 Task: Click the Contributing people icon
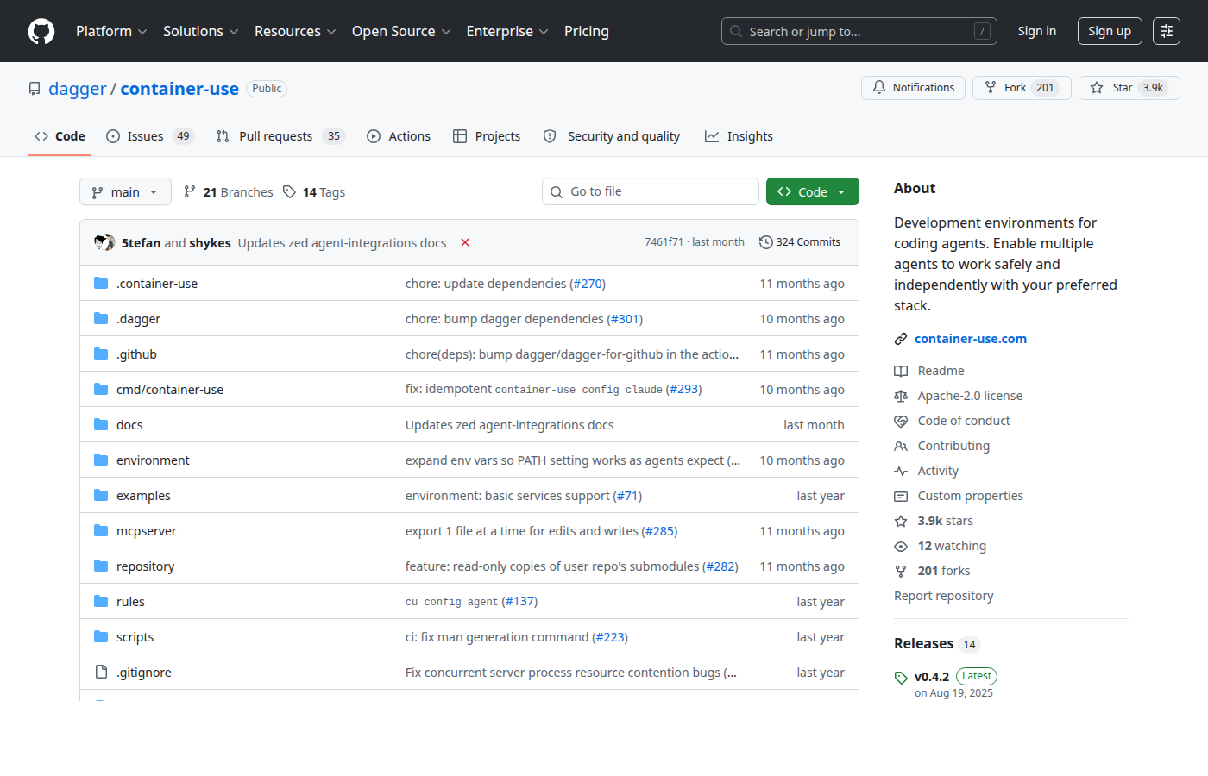point(901,446)
